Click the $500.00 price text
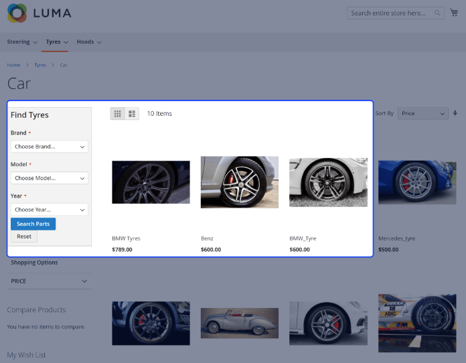This screenshot has width=466, height=363. point(388,250)
